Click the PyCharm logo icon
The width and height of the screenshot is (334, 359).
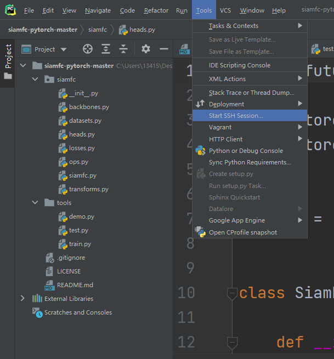(10, 10)
